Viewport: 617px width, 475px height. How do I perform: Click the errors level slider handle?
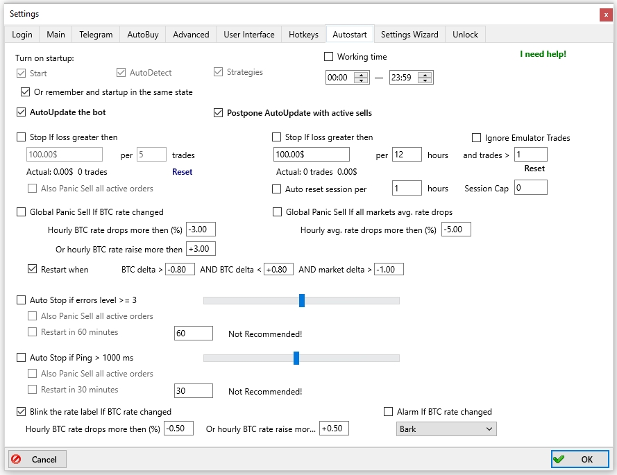coord(302,300)
